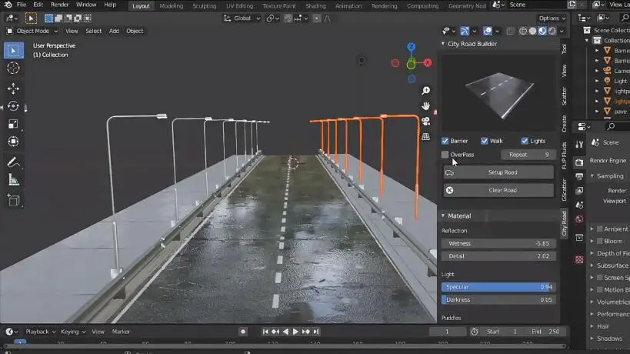Adjust the Wetness slider
This screenshot has width=630, height=354.
point(498,243)
